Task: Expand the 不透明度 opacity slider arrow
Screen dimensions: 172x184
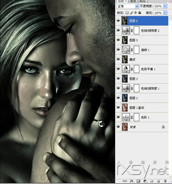Action: [x=165, y=6]
